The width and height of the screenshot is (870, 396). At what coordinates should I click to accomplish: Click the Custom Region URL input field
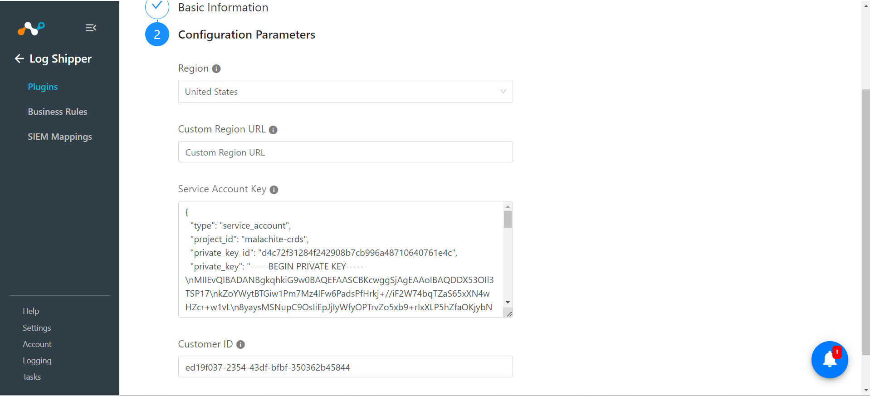click(x=345, y=152)
